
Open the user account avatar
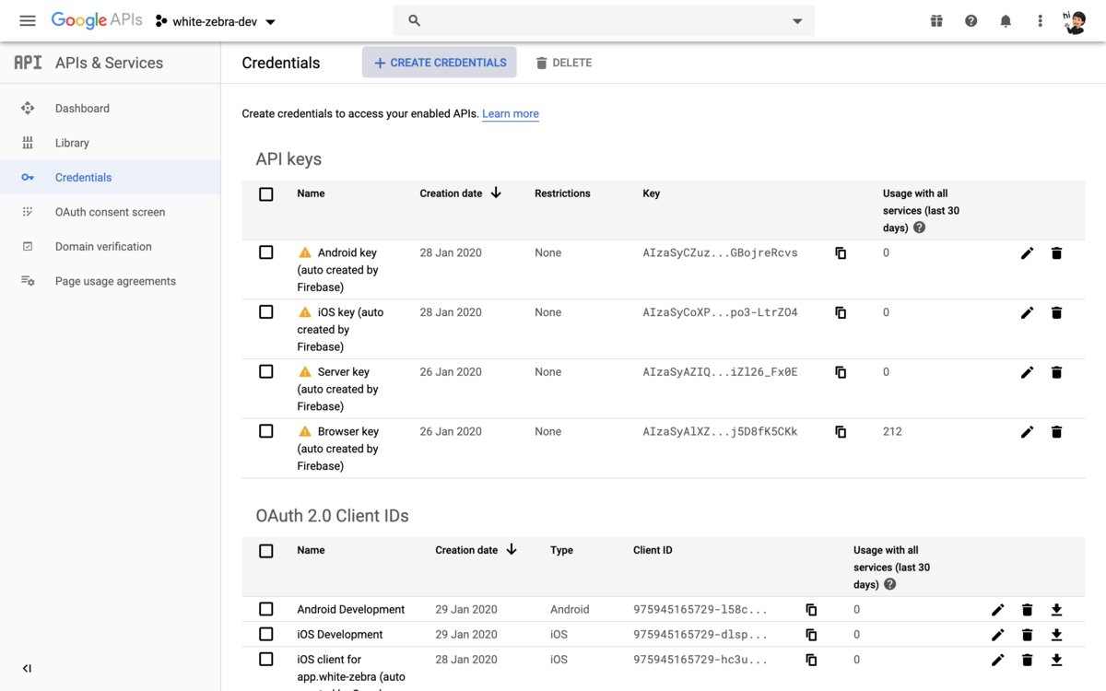pyautogui.click(x=1075, y=21)
